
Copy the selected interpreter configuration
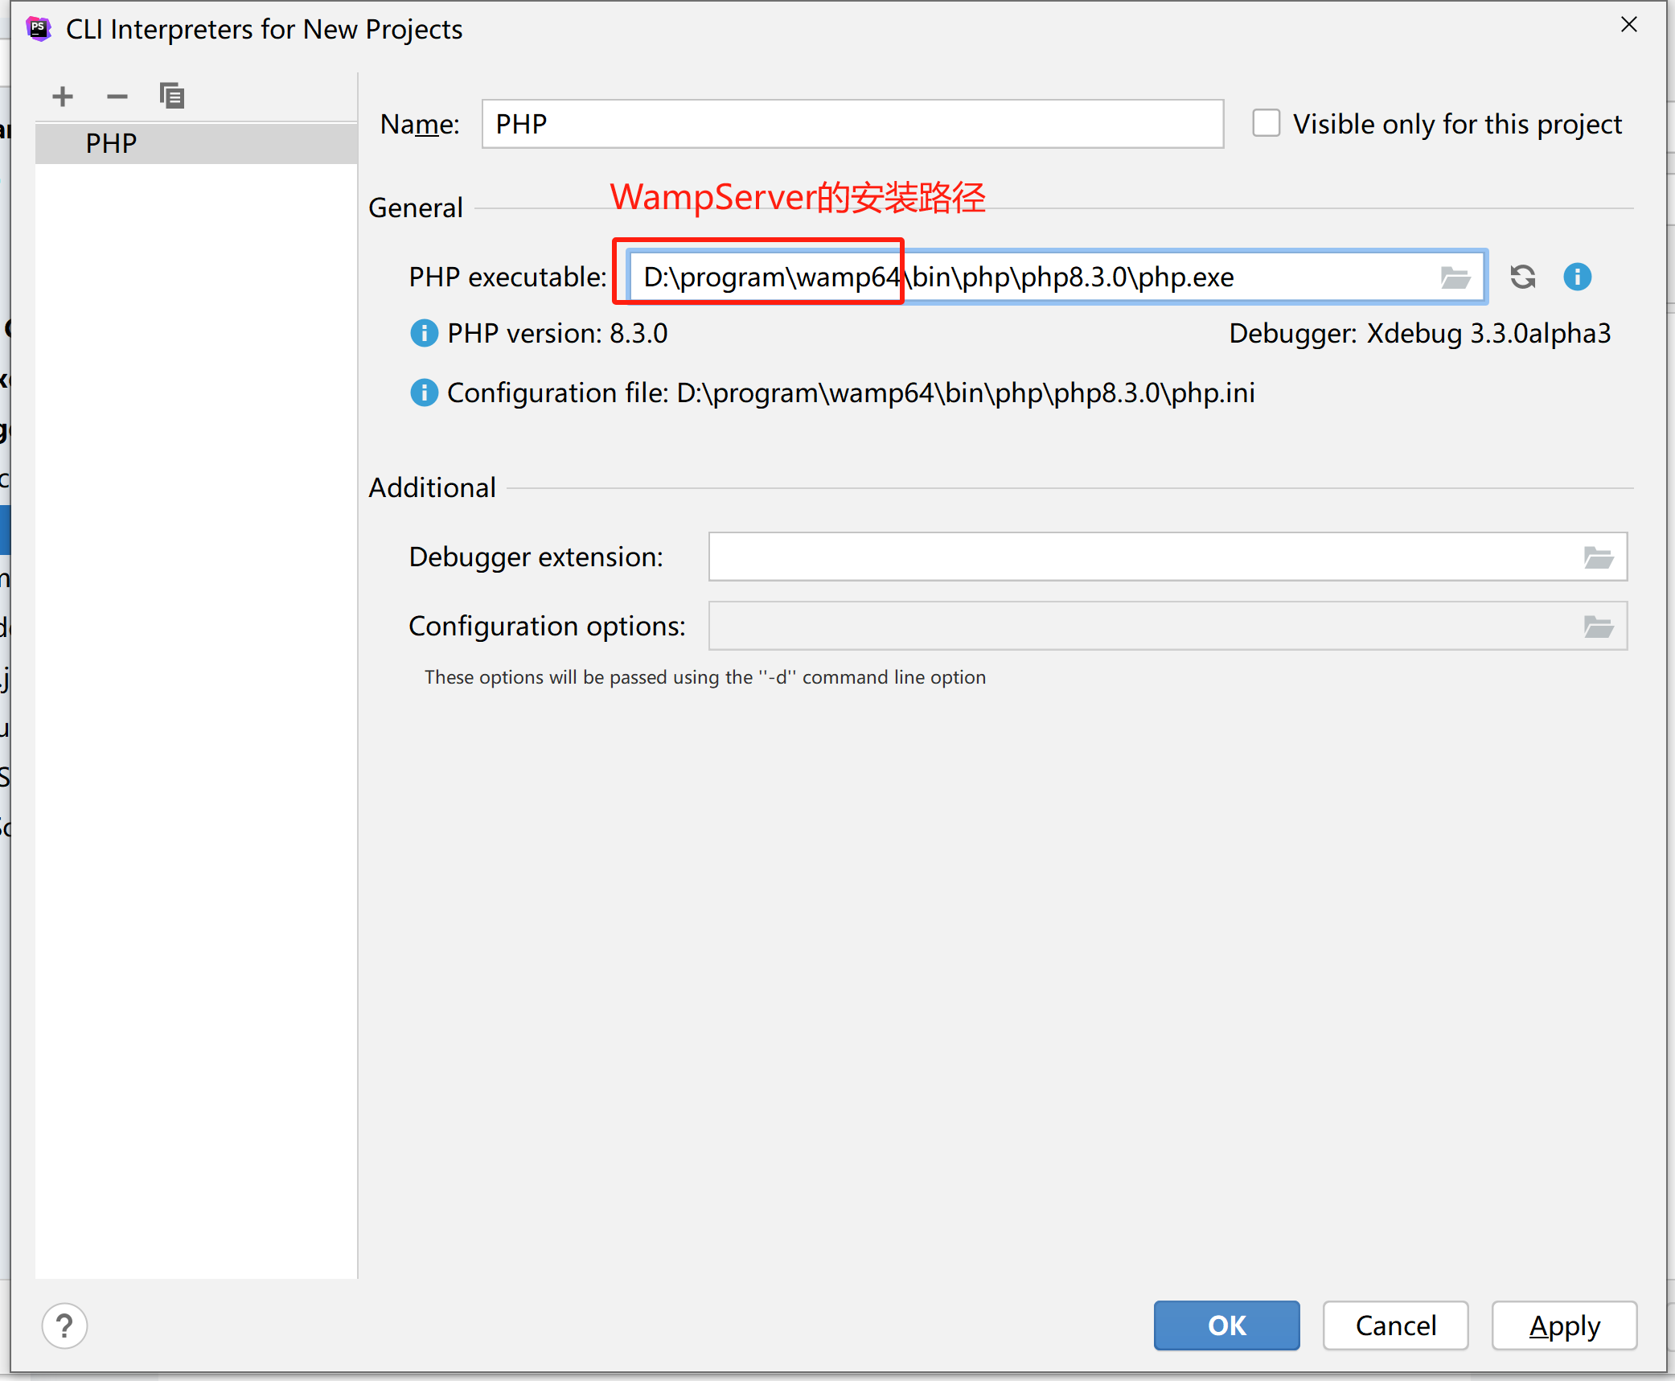[x=171, y=96]
